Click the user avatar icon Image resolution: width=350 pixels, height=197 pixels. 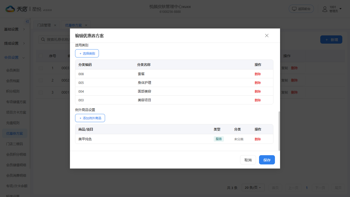point(325,9)
